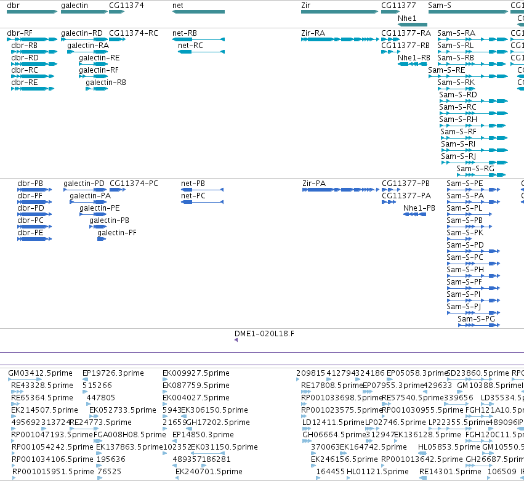Select the Zir gene feature bar
The height and width of the screenshot is (481, 524).
pyautogui.click(x=339, y=12)
